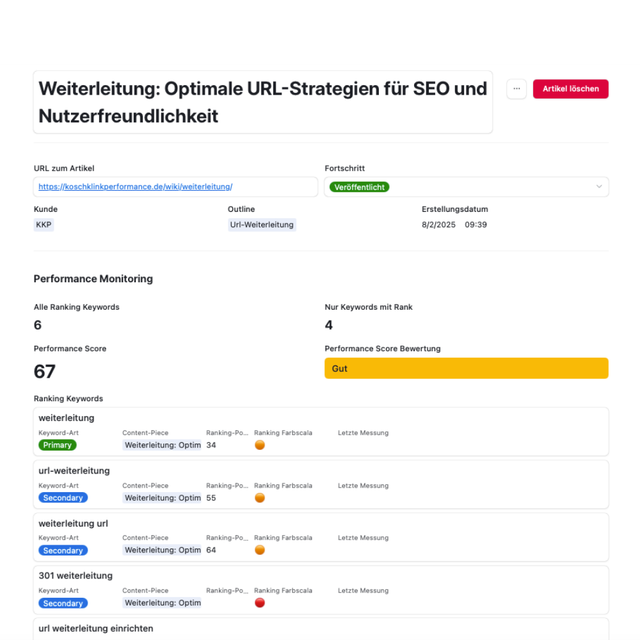Click the green Primary keyword badge
Image resolution: width=640 pixels, height=640 pixels.
pyautogui.click(x=58, y=445)
